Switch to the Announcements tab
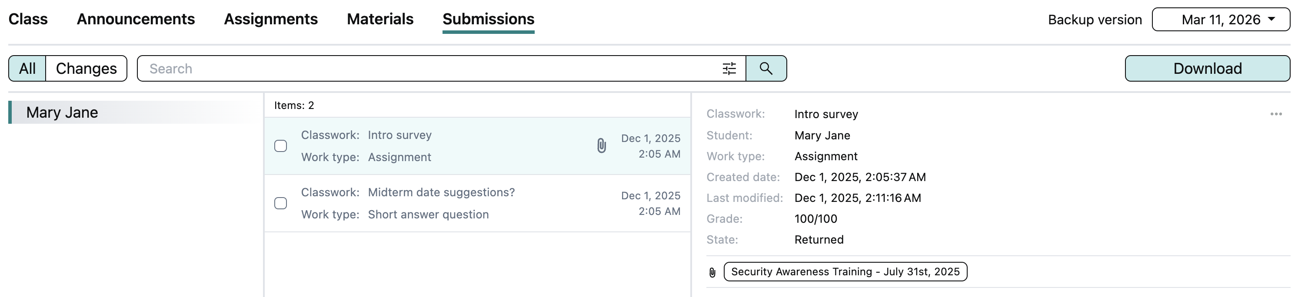The image size is (1298, 297). [136, 19]
